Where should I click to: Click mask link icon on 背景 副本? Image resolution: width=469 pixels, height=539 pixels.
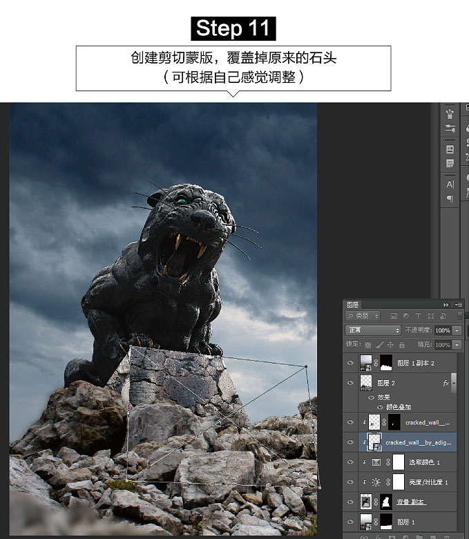[x=376, y=502]
